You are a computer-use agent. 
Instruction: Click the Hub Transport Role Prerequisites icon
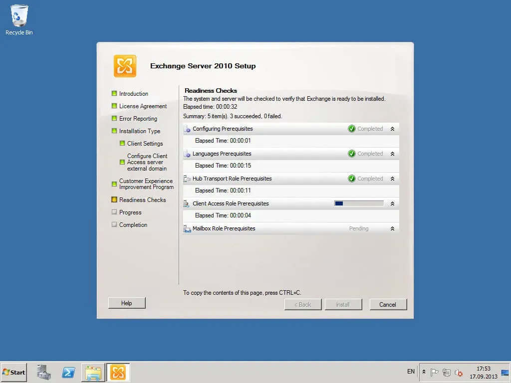coord(187,179)
